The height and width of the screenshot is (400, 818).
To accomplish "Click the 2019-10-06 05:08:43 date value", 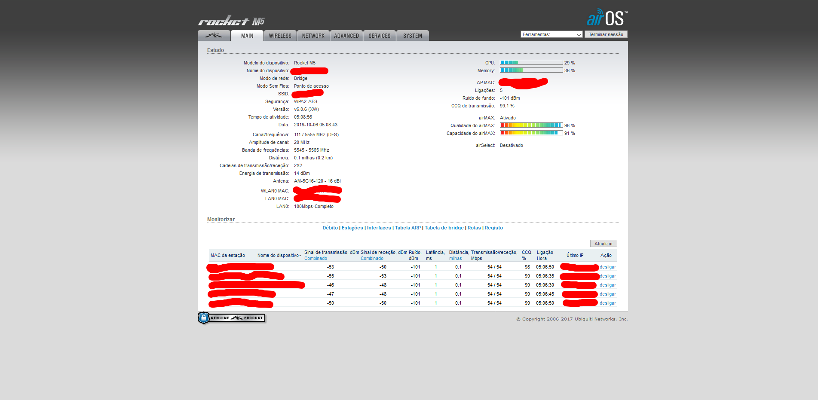I will point(316,125).
